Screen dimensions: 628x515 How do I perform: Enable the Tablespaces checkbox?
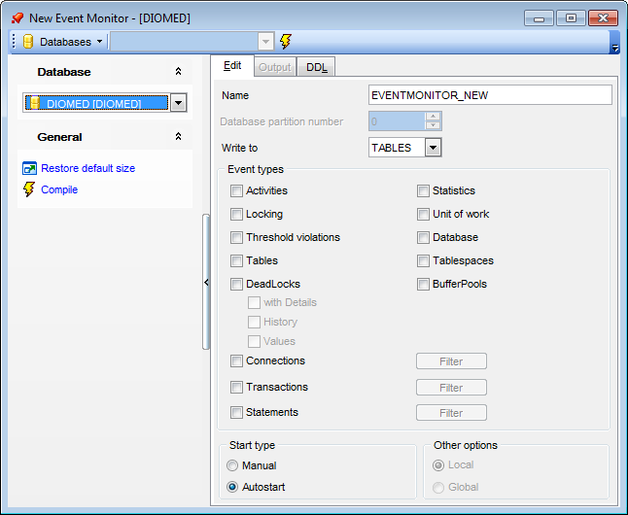423,261
